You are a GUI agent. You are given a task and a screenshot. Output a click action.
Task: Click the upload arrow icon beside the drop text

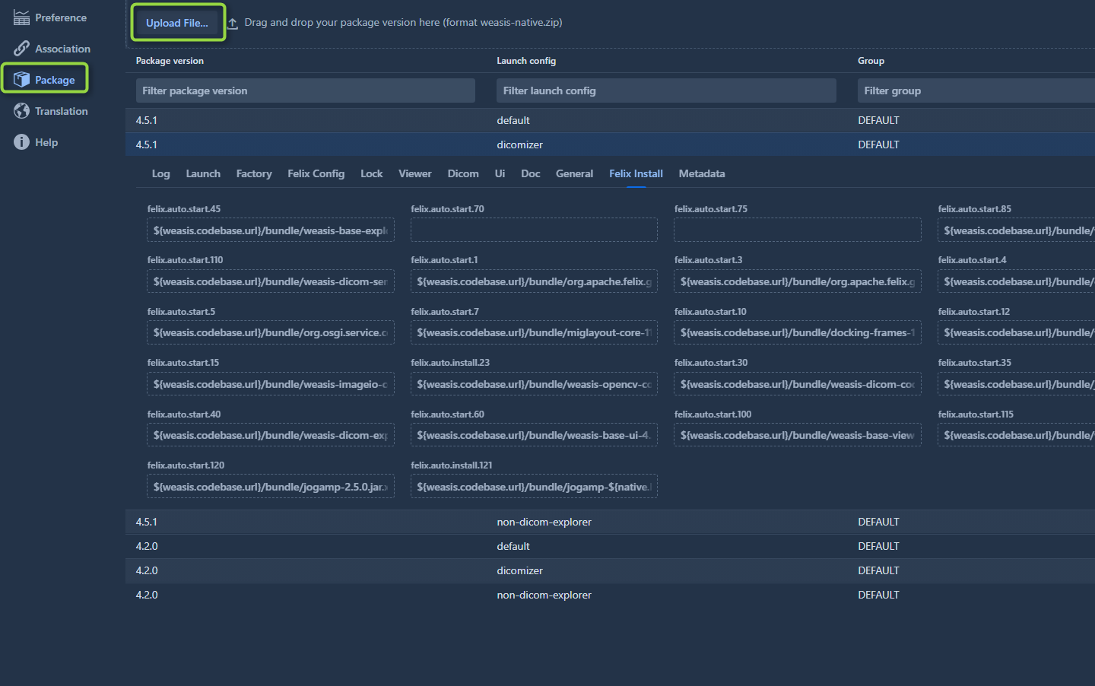(x=233, y=24)
